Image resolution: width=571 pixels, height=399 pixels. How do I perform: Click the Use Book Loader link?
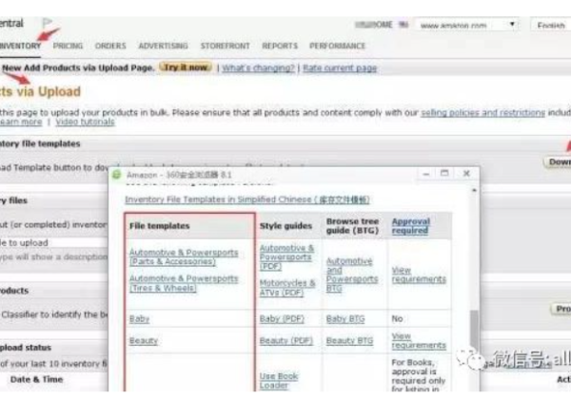point(279,380)
